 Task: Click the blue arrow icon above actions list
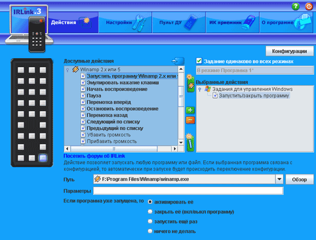(178, 61)
